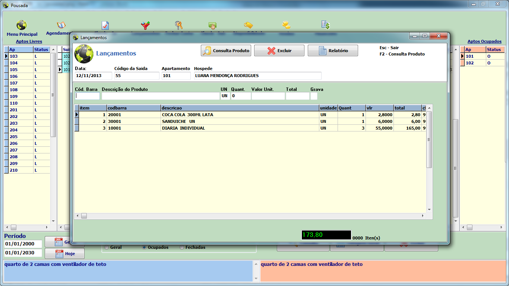
Task: Open the Aptos Ocupados link
Action: click(x=484, y=41)
